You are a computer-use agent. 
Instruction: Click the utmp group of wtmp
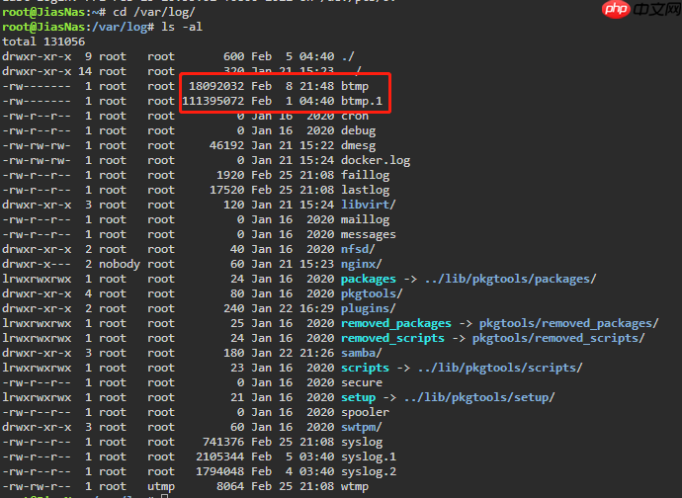click(x=161, y=487)
